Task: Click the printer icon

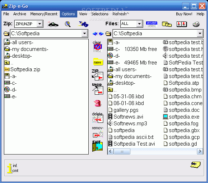Action: tap(196, 24)
